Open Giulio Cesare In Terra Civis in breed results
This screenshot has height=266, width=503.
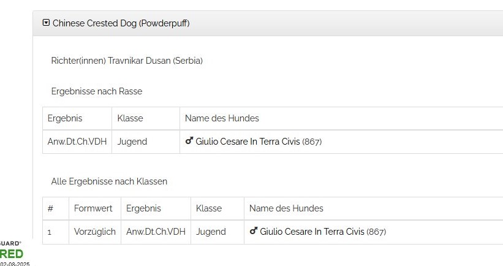[x=248, y=142]
